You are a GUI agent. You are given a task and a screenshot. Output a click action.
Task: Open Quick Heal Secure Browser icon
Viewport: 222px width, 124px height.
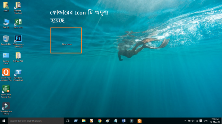pos(6,89)
